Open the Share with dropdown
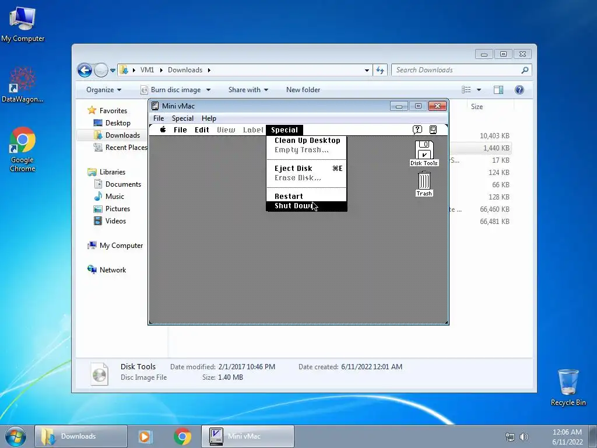 [x=248, y=89]
